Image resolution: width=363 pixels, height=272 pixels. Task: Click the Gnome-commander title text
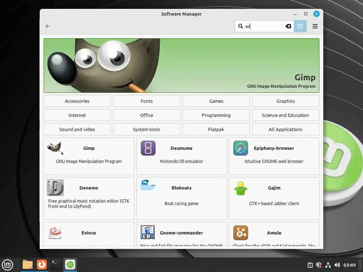coord(181,233)
